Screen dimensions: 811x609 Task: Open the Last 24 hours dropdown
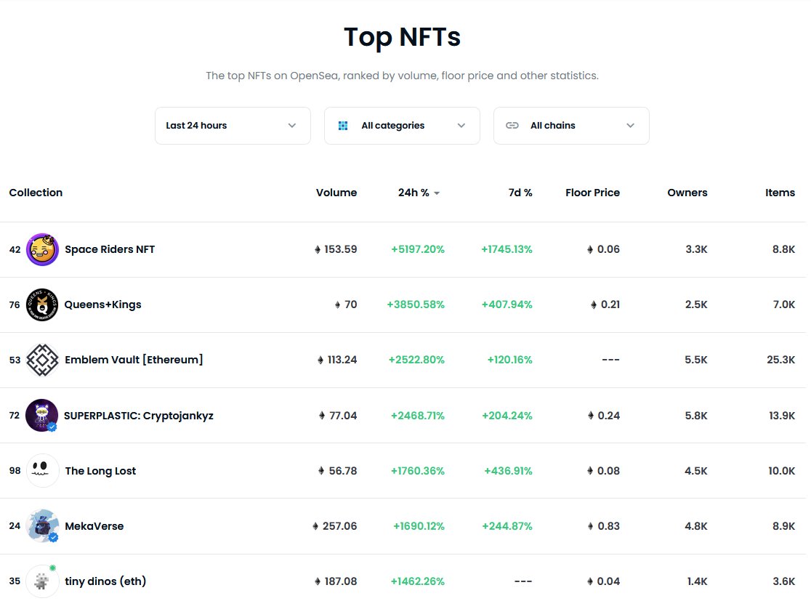[x=233, y=126]
